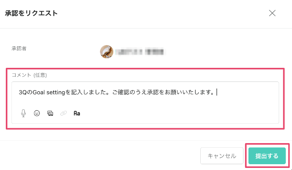This screenshot has width=292, height=170.
Task: Place cursor at '3Q' in comment
Action: pos(23,92)
